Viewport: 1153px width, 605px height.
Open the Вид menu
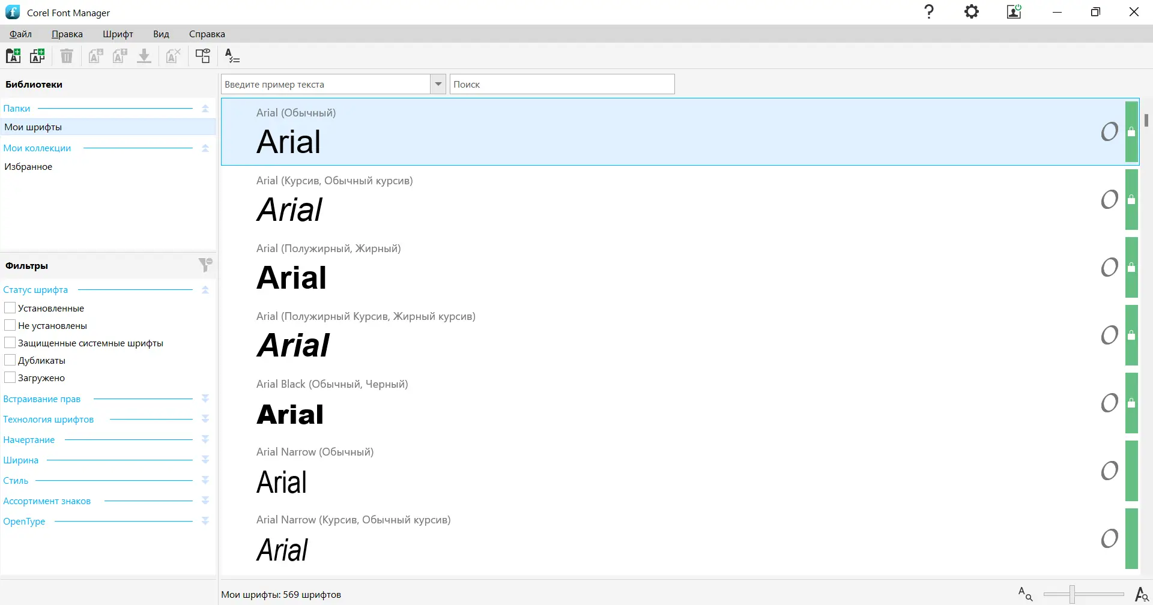tap(161, 34)
